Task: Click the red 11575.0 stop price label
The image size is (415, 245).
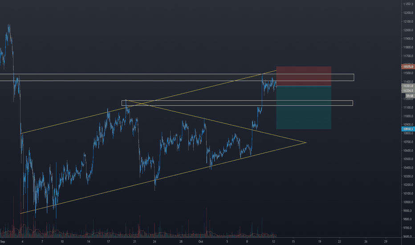Action: [408, 67]
